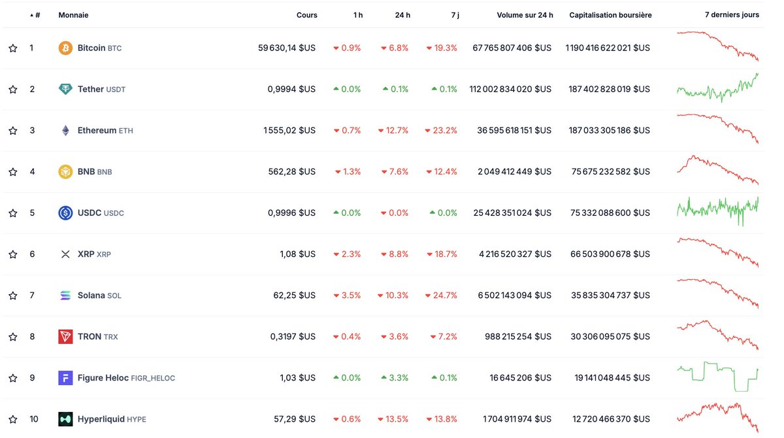Sort by 1 h change column
This screenshot has height=438, width=784.
(x=358, y=15)
